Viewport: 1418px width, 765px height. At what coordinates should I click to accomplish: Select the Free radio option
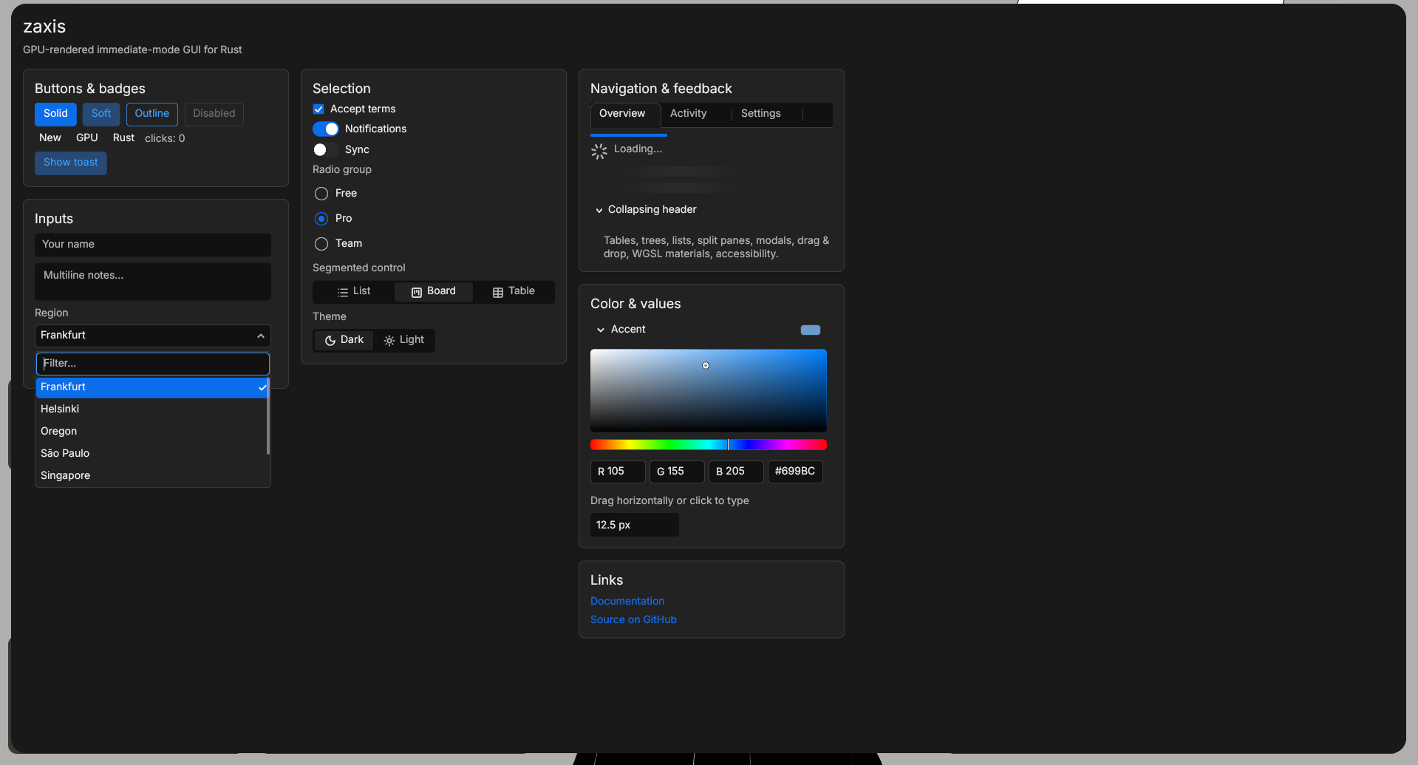pos(321,194)
